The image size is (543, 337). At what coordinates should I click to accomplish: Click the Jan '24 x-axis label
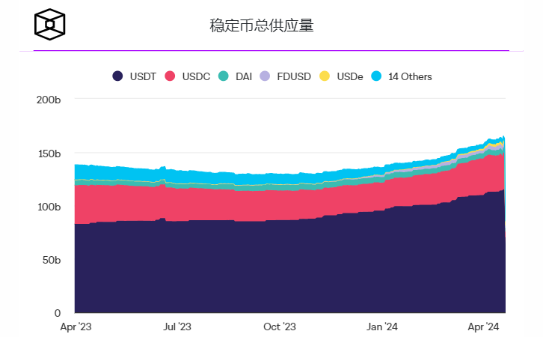coord(382,327)
